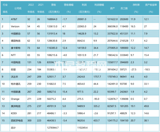Click the total revenue value 1276944.7
This screenshot has height=132, width=160.
(53, 128)
